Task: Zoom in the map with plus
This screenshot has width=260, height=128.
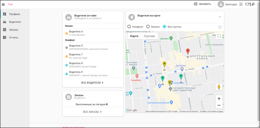Action: coord(219,99)
